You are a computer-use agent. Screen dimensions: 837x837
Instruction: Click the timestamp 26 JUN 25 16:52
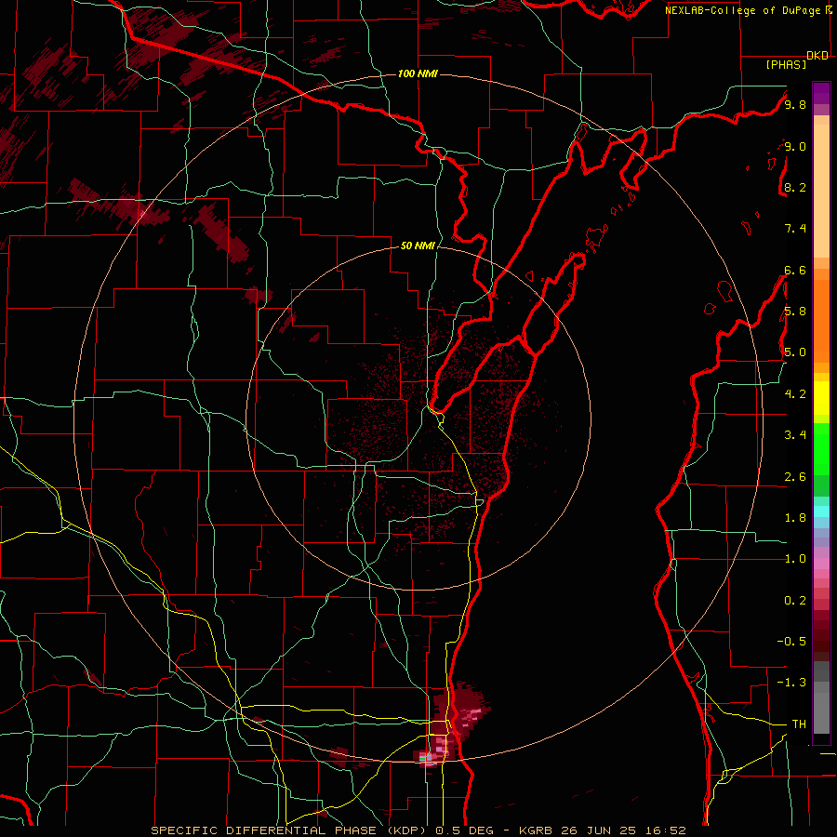click(621, 830)
